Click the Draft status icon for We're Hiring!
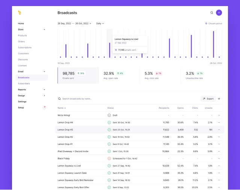 tap(109, 115)
